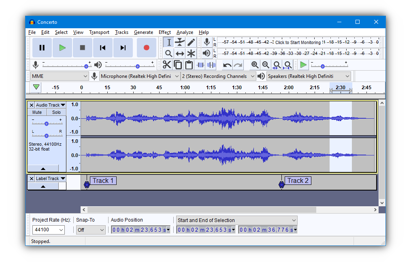Undo the last edit with the Undo icon
The image size is (411, 262).
coord(227,65)
